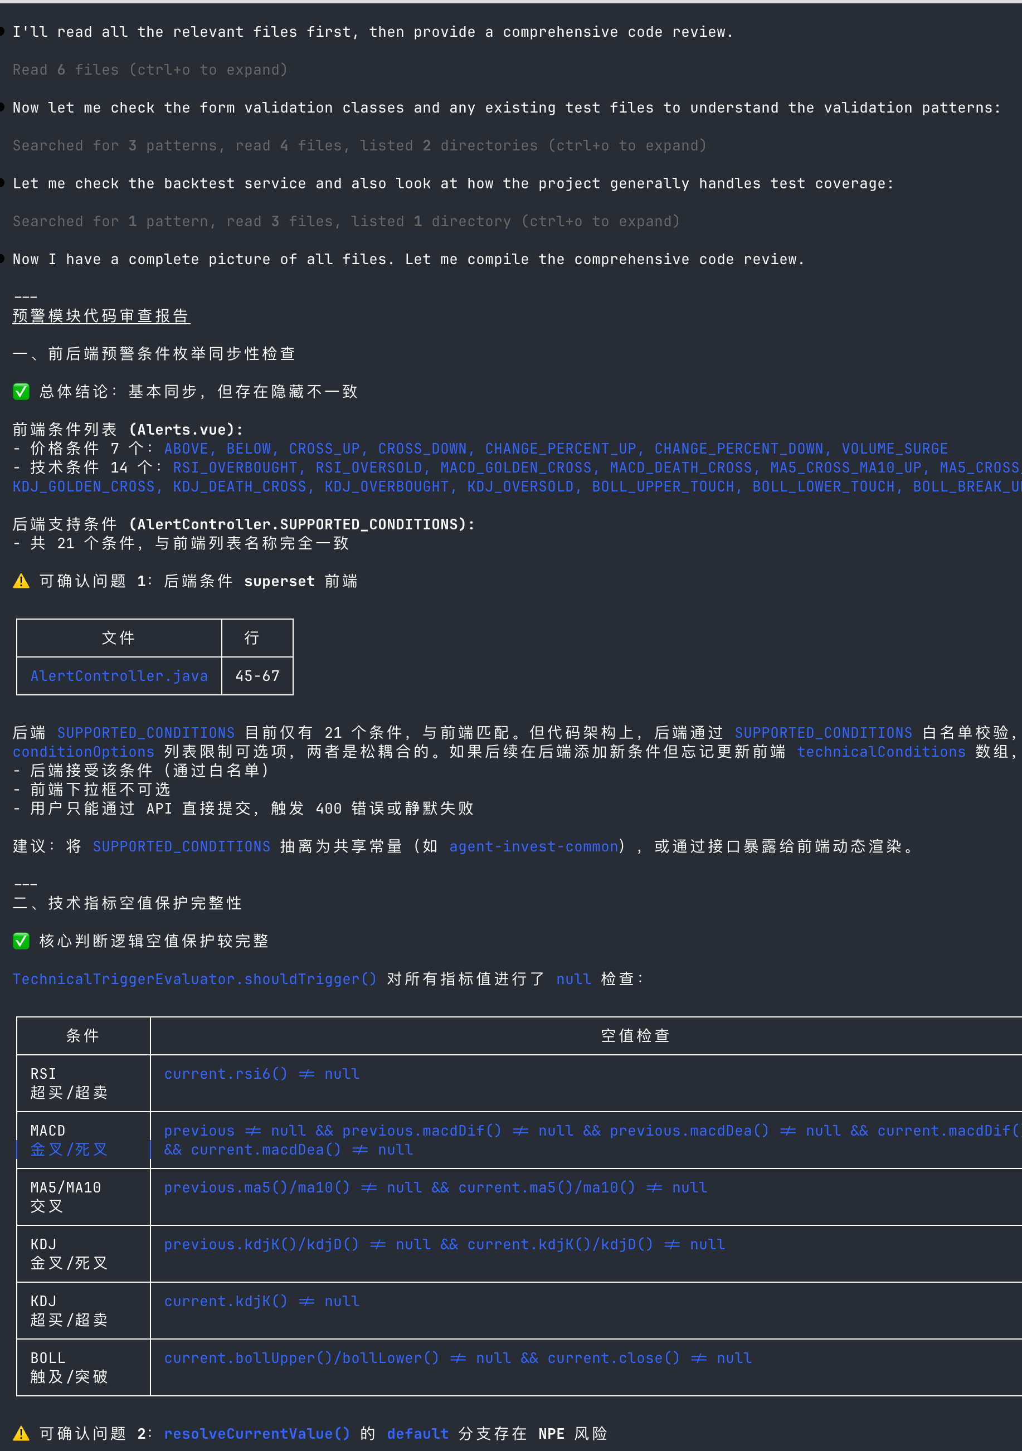Click the table header cell 条件
This screenshot has height=1451, width=1022.
point(83,1036)
